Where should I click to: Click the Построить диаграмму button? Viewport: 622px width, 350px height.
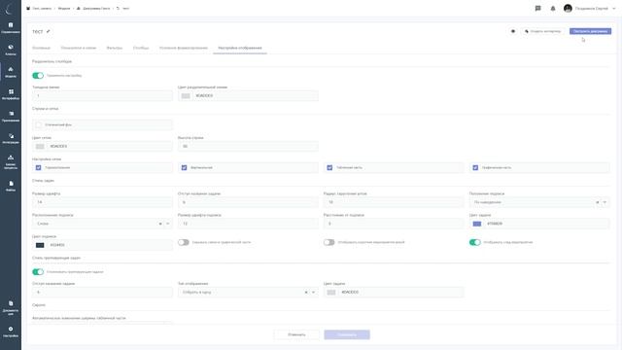tap(590, 31)
